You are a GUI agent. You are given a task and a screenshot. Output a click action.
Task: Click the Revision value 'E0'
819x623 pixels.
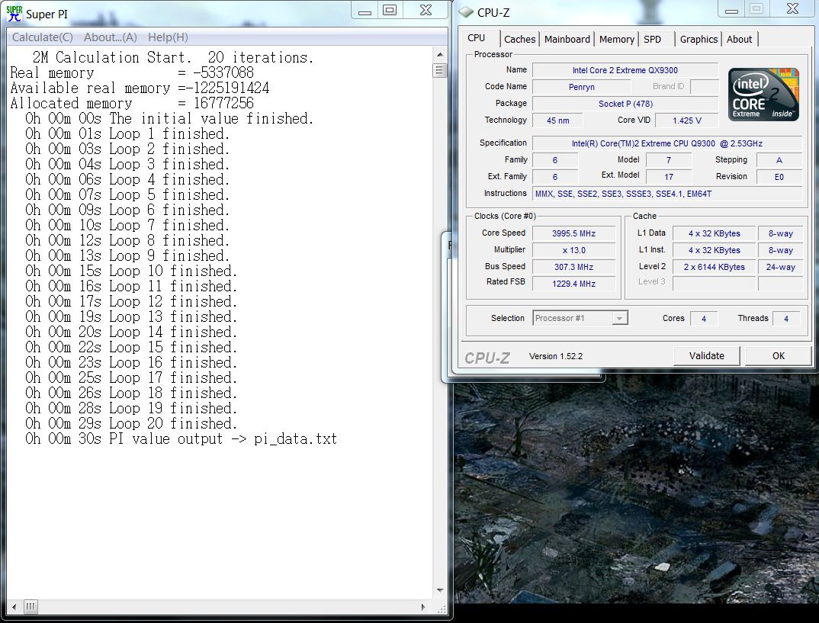click(779, 177)
